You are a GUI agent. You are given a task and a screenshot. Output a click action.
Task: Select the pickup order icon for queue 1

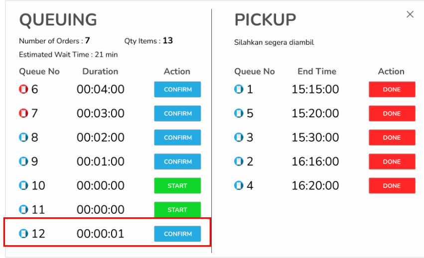[239, 89]
